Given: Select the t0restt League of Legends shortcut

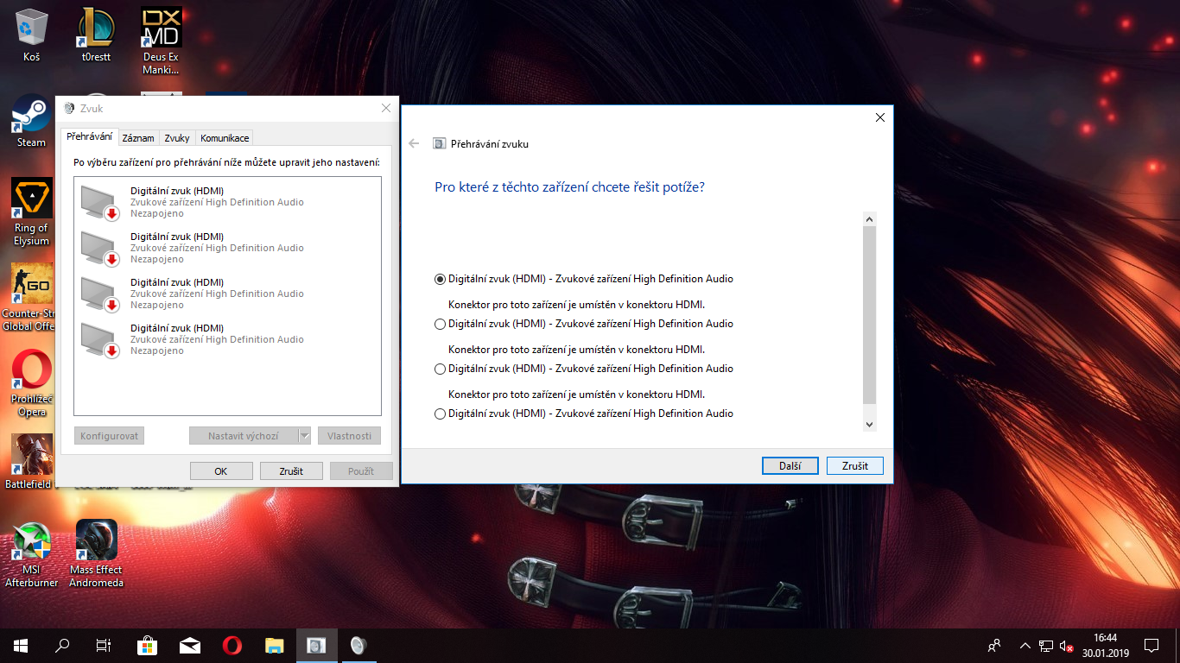Looking at the screenshot, I should point(96,35).
